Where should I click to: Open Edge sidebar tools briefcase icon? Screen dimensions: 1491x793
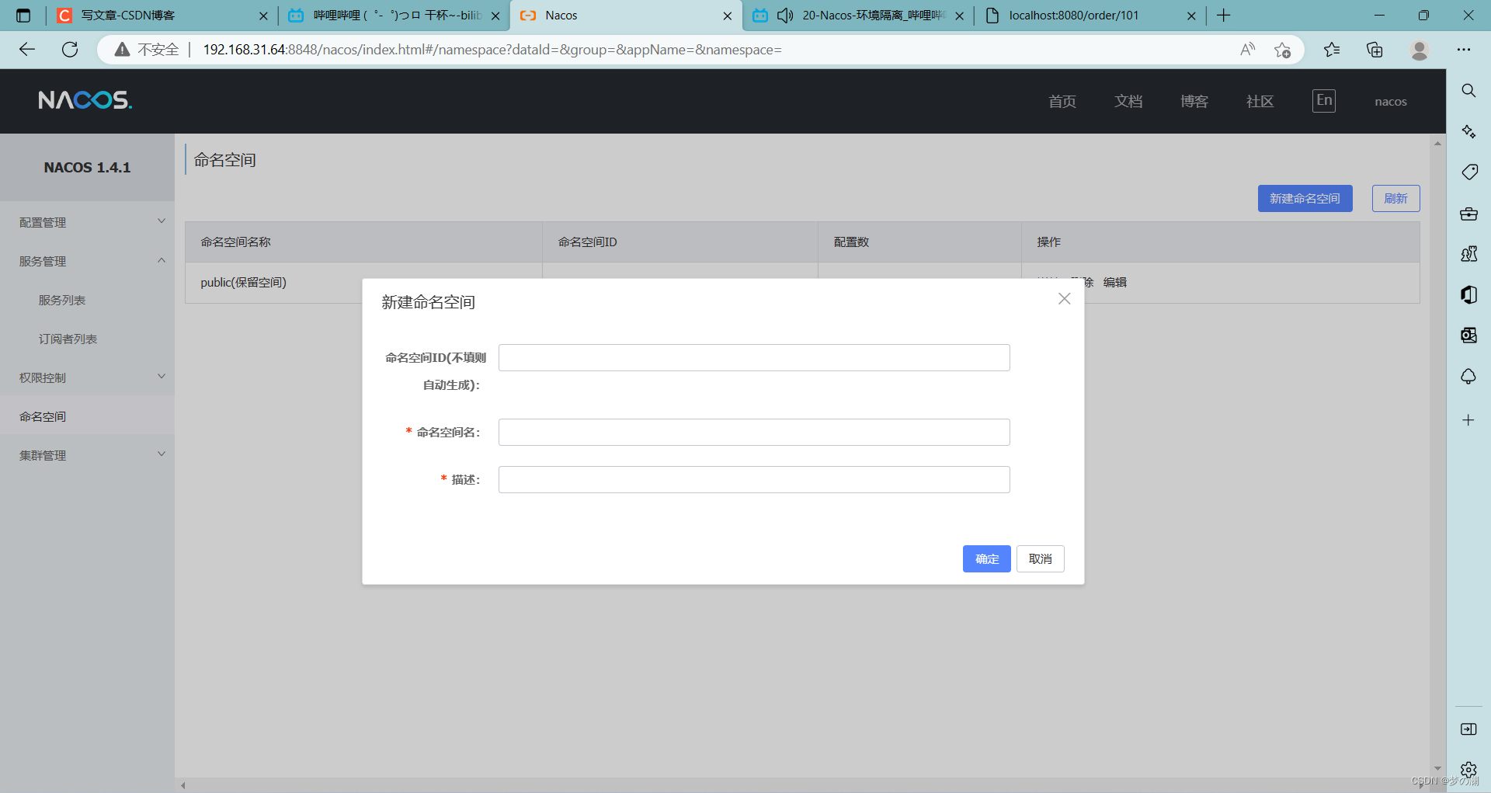(x=1468, y=213)
